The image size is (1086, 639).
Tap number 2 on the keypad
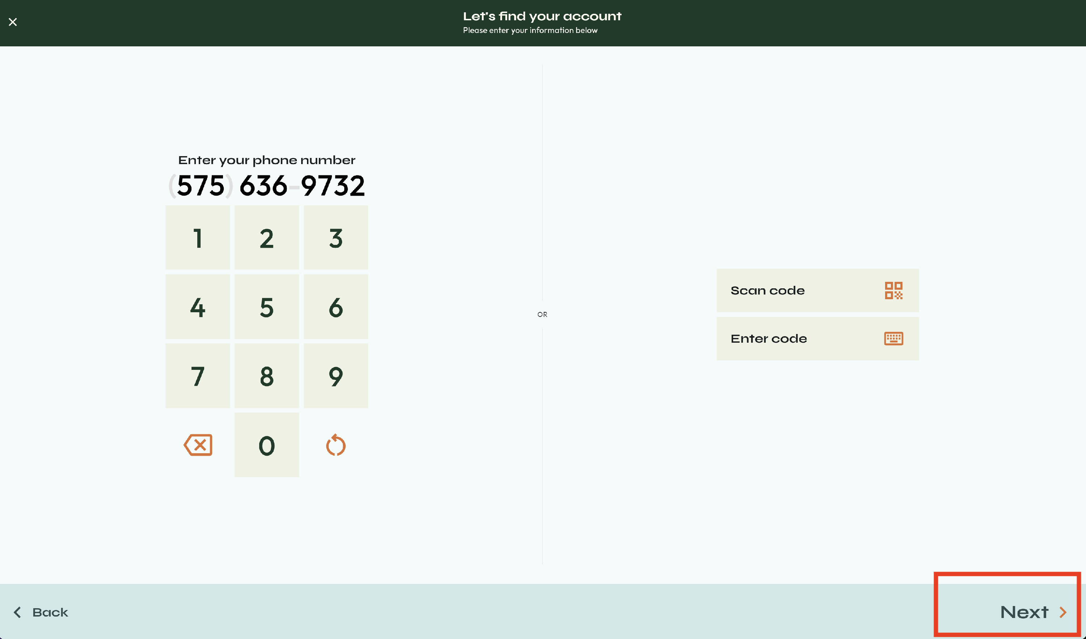tap(266, 238)
